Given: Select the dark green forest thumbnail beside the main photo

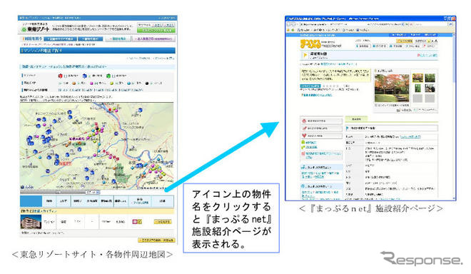Looking at the screenshot, I should [x=430, y=78].
